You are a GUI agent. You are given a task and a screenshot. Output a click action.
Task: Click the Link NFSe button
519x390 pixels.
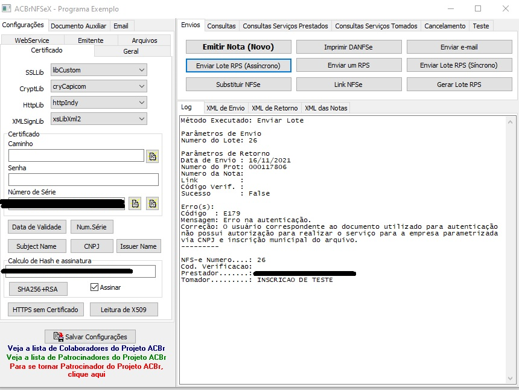pos(349,85)
